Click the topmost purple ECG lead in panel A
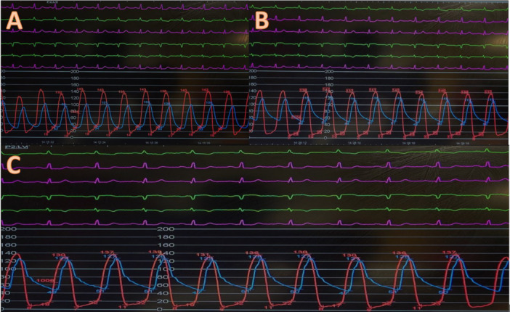This screenshot has height=312, width=510. pyautogui.click(x=125, y=7)
